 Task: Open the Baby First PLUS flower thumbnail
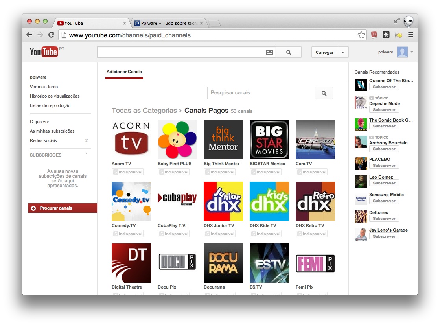pyautogui.click(x=177, y=140)
